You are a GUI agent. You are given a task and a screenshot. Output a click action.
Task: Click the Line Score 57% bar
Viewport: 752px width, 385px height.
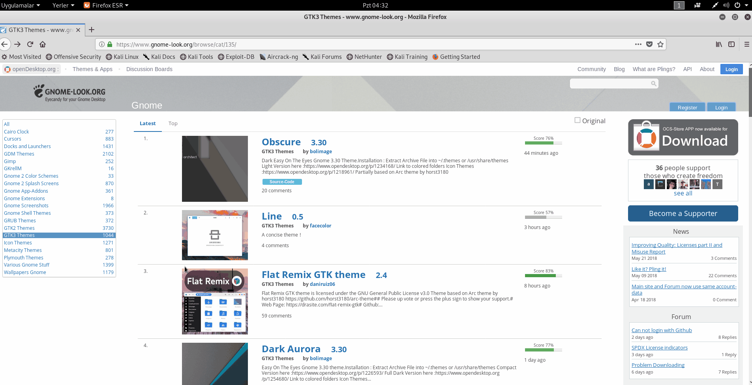[x=543, y=217]
